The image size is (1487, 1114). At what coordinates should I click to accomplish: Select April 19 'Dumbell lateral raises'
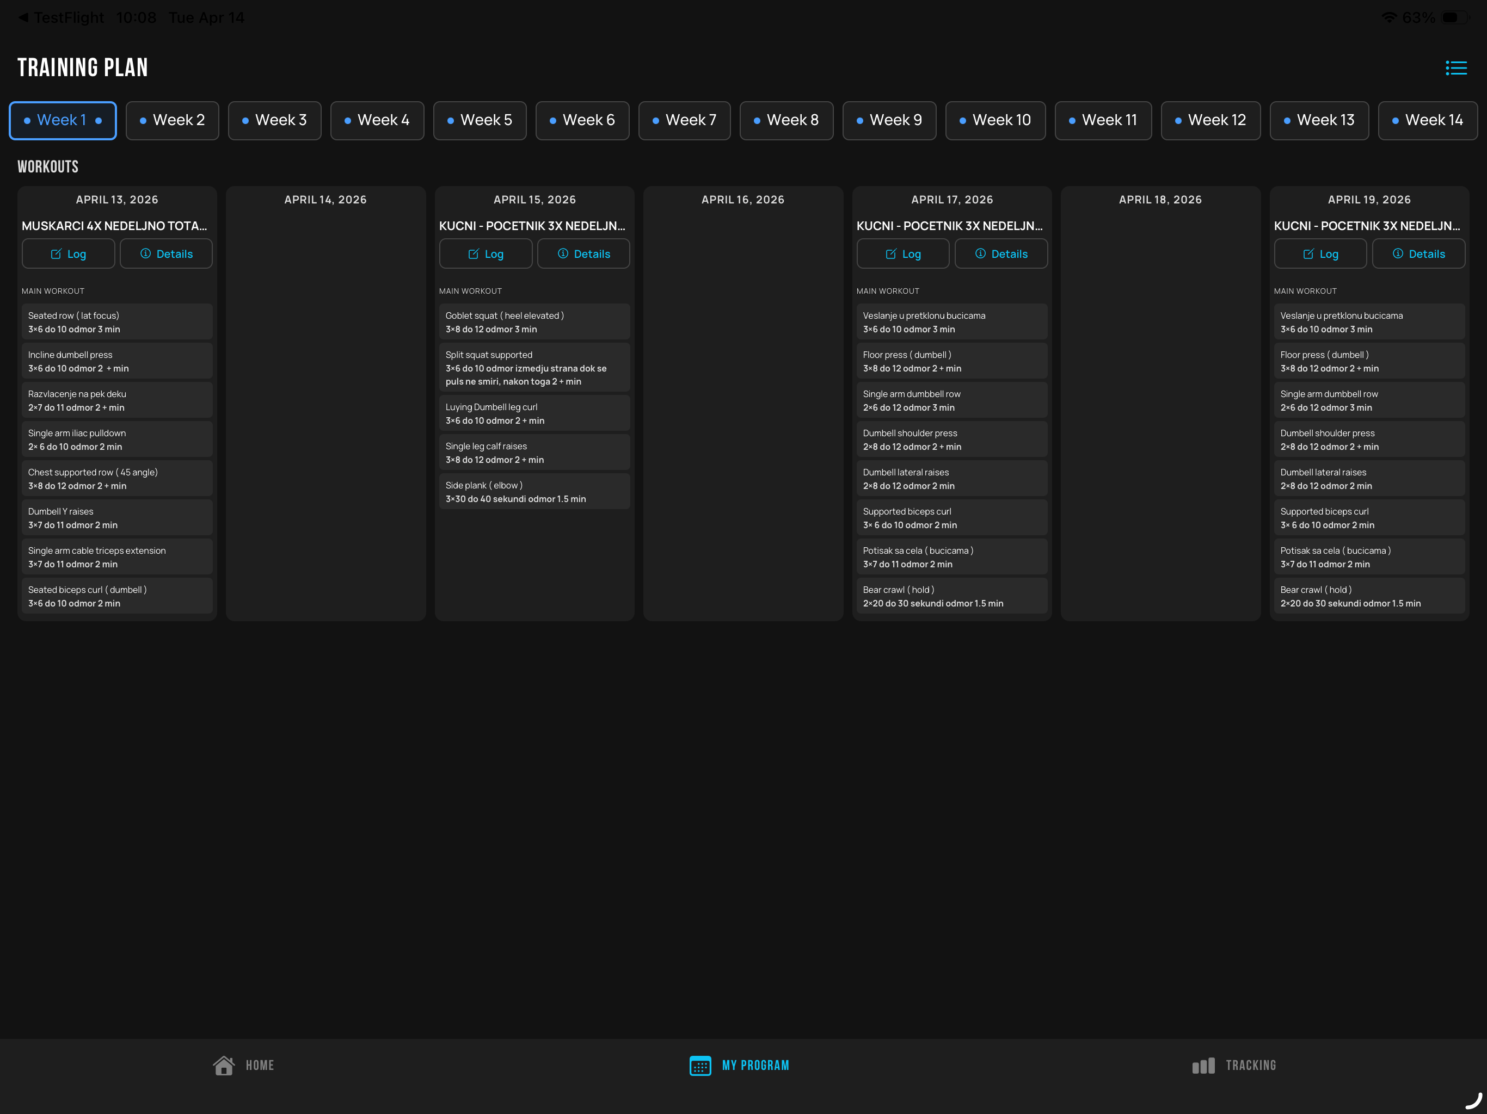click(x=1369, y=478)
